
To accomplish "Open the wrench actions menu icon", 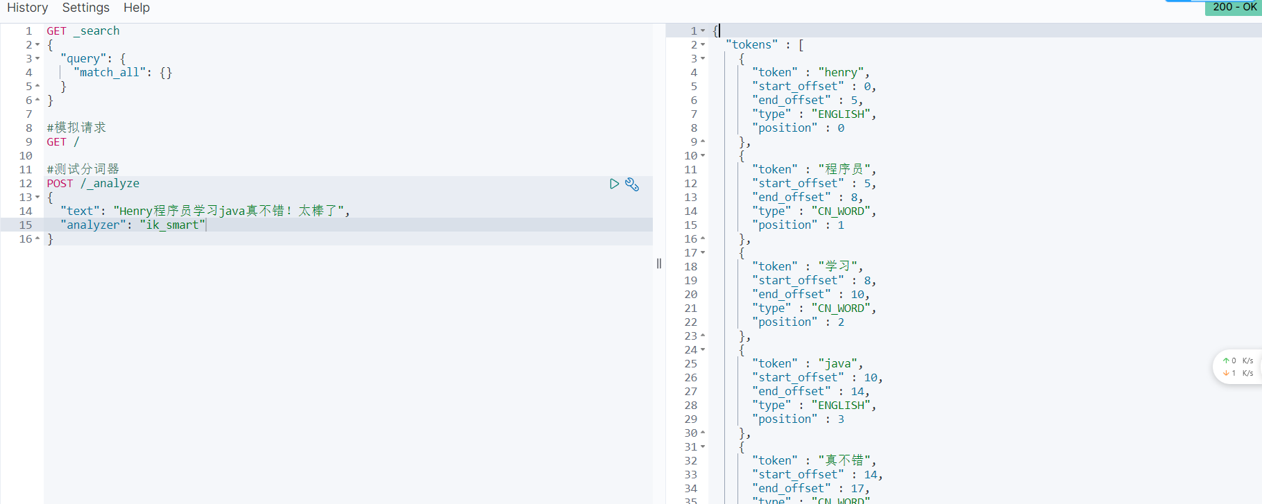I will point(632,184).
